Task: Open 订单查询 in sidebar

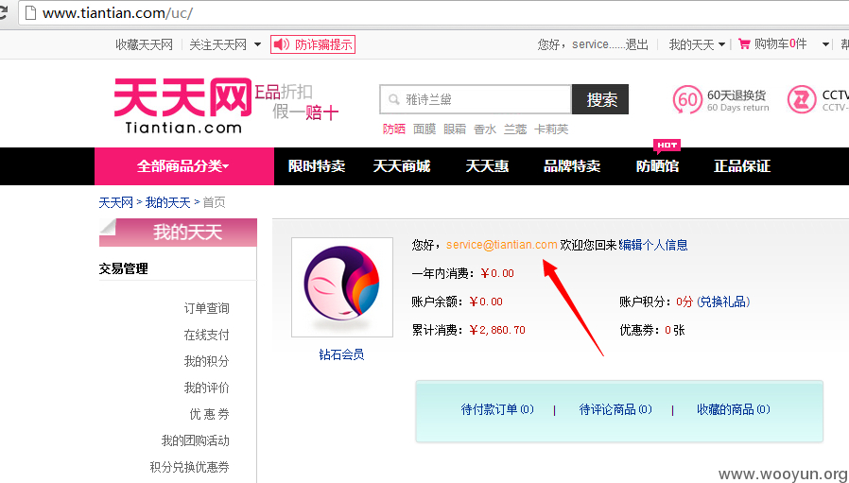Action: pos(207,308)
